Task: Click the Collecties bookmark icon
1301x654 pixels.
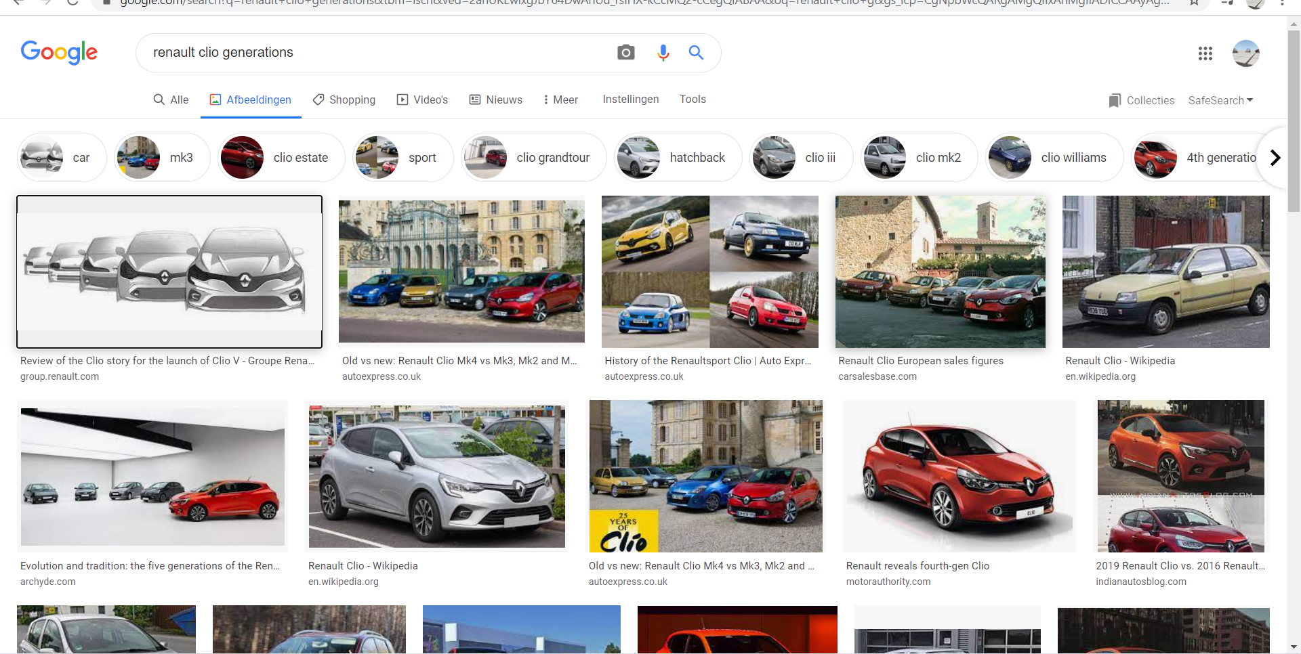Action: tap(1115, 100)
